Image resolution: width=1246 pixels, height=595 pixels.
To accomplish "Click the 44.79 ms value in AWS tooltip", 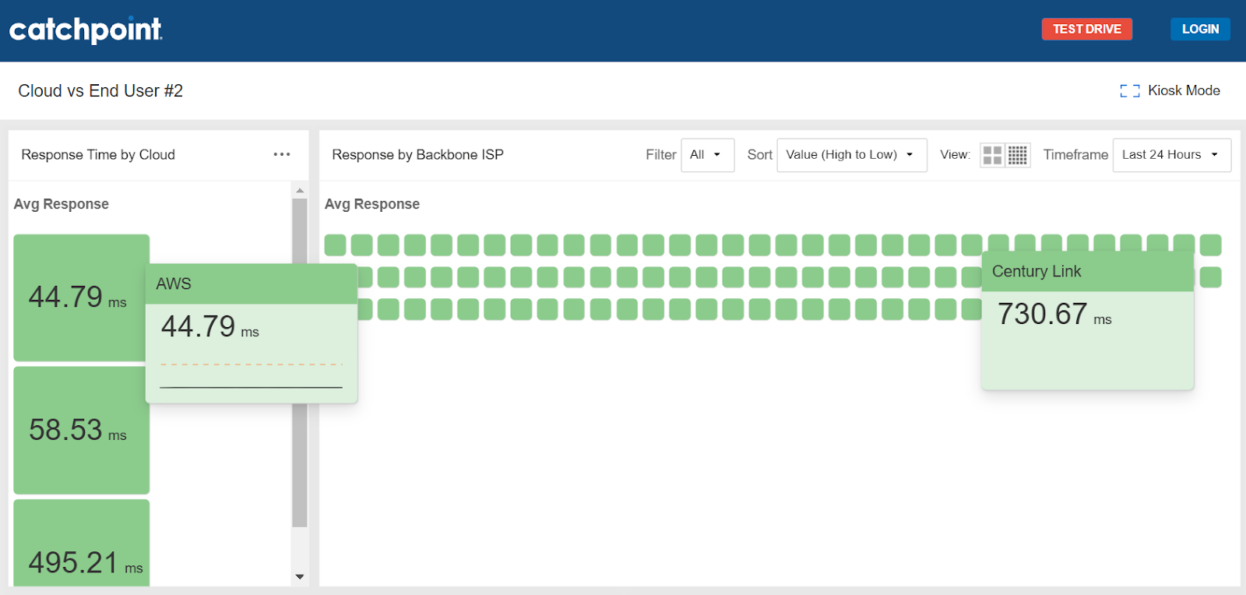I will click(x=210, y=327).
